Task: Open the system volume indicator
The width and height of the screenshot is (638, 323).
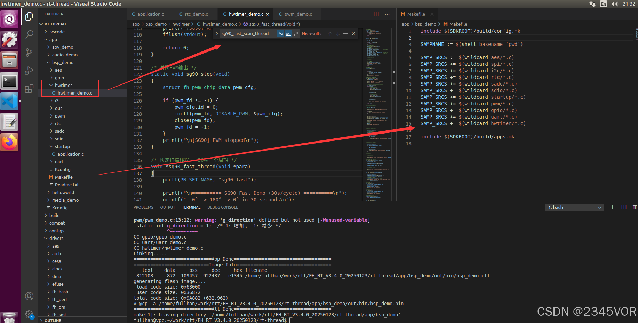Action: tap(614, 4)
